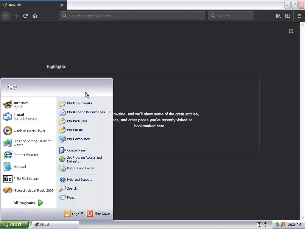The width and height of the screenshot is (305, 229).
Task: Open Control Panel
Action: tap(85, 150)
